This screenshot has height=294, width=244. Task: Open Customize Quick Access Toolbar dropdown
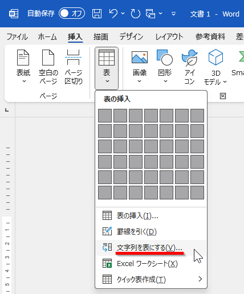pyautogui.click(x=173, y=14)
